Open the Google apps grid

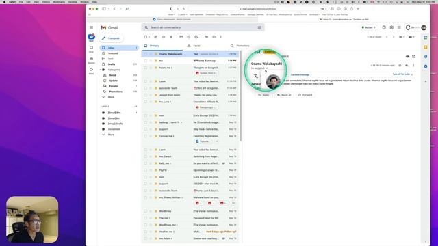tap(399, 27)
